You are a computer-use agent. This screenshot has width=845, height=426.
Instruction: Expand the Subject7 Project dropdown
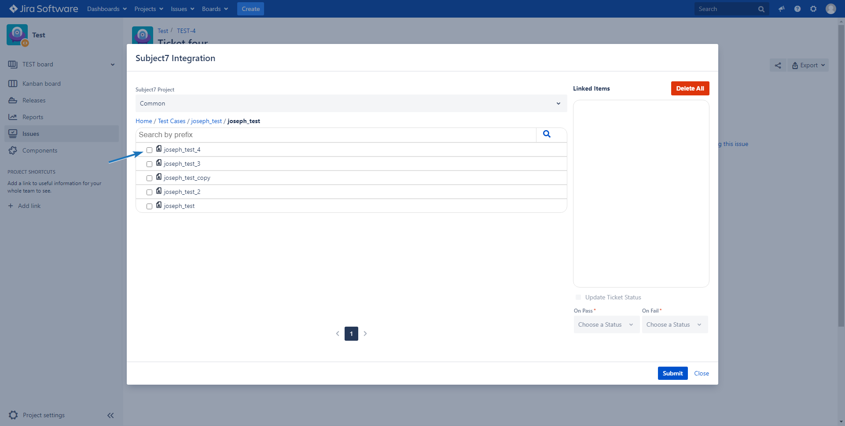[351, 104]
